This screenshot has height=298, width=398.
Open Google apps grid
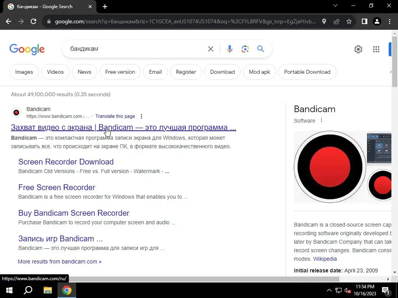[x=376, y=49]
